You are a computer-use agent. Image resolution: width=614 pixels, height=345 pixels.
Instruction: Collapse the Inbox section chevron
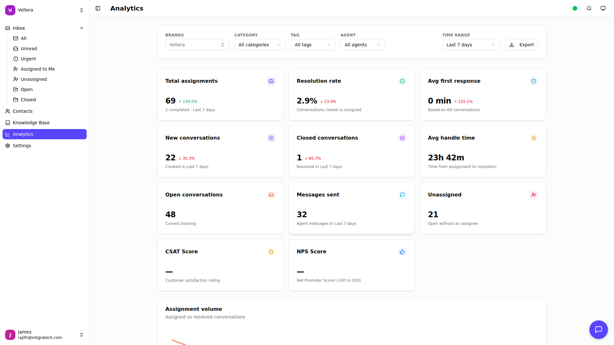click(x=82, y=28)
